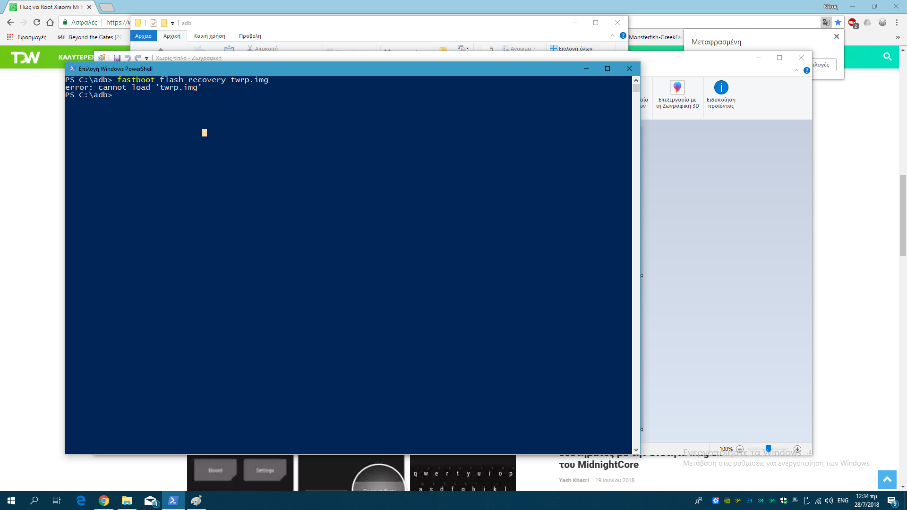907x510 pixels.
Task: Switch to the Προβολή ribbon tab
Action: click(x=250, y=36)
